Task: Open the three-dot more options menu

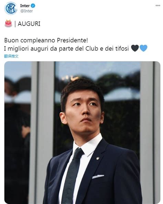Action: coord(158,6)
